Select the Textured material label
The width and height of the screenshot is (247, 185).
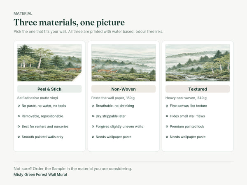(x=198, y=89)
